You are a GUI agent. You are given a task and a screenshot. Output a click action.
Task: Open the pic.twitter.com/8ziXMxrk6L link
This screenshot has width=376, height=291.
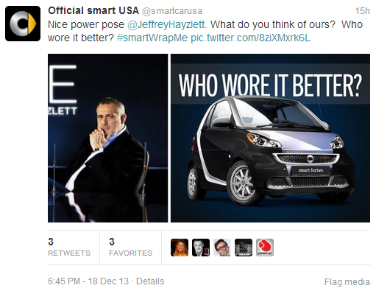(x=250, y=38)
